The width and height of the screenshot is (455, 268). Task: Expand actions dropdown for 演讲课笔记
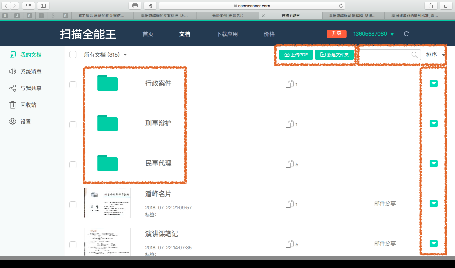click(x=434, y=243)
